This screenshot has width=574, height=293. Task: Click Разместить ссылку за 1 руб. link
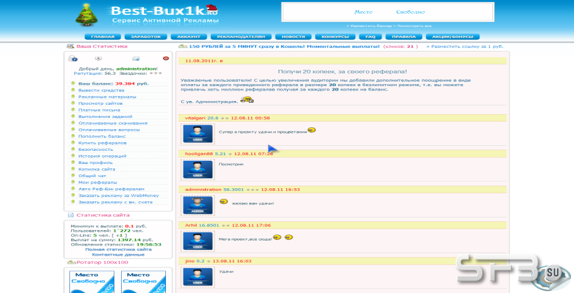[467, 47]
